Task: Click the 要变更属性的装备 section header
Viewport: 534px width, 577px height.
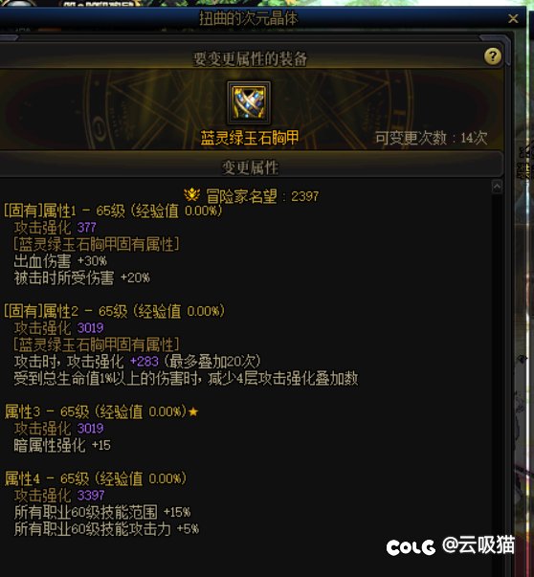Action: pos(251,59)
